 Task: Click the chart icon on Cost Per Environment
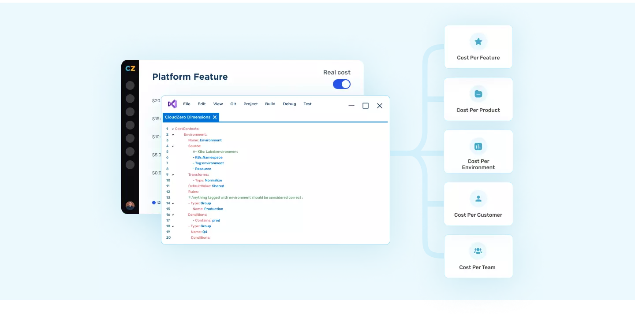pyautogui.click(x=478, y=146)
